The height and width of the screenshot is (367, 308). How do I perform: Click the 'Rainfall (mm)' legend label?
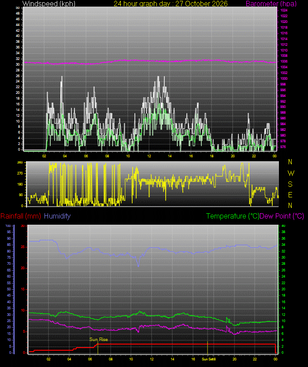click(21, 216)
